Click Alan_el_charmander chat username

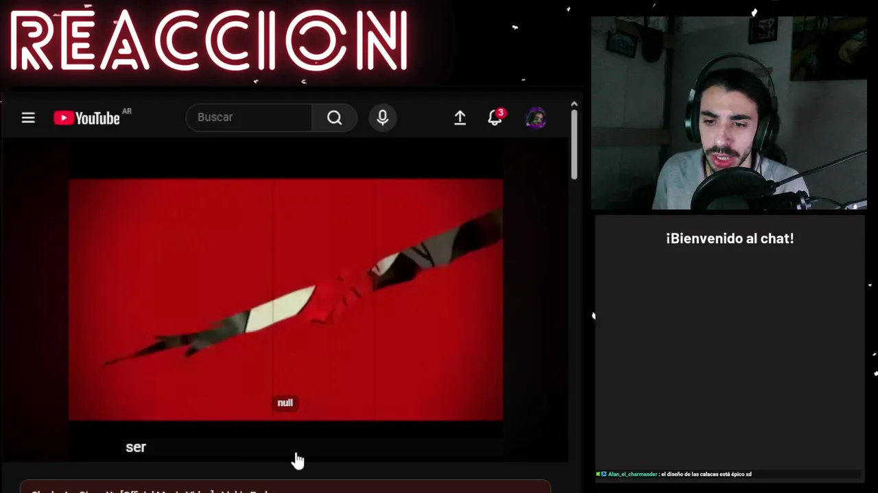(x=632, y=474)
